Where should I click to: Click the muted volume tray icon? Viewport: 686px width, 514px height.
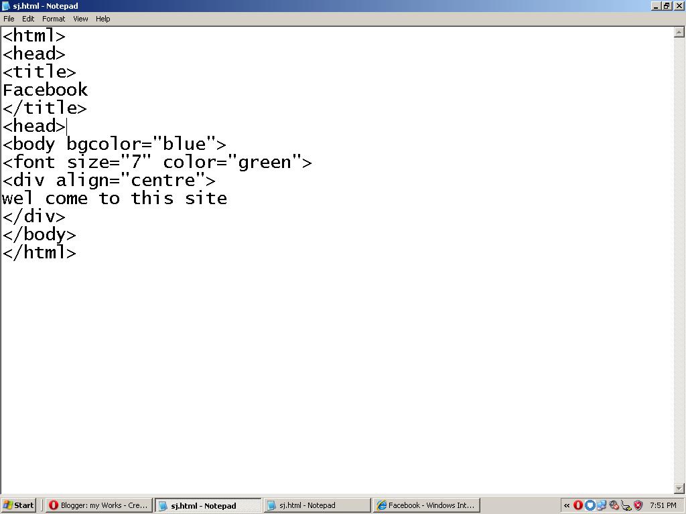(x=614, y=505)
